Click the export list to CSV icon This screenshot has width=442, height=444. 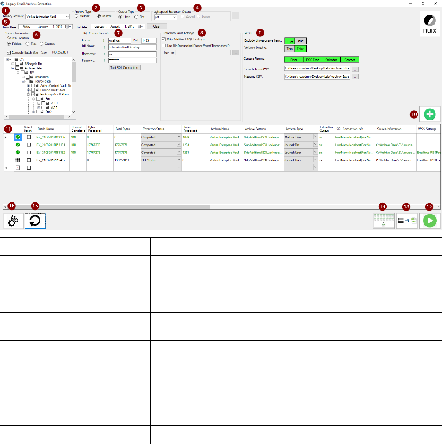[x=406, y=221]
